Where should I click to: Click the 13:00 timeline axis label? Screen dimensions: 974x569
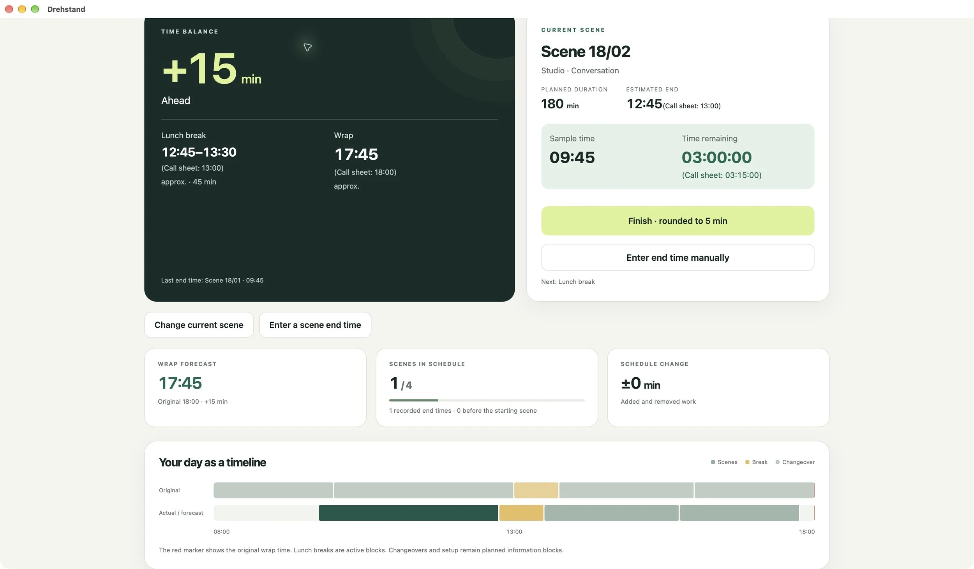[514, 532]
